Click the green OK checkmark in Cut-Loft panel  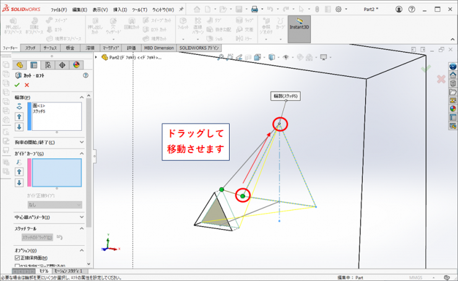pos(17,85)
